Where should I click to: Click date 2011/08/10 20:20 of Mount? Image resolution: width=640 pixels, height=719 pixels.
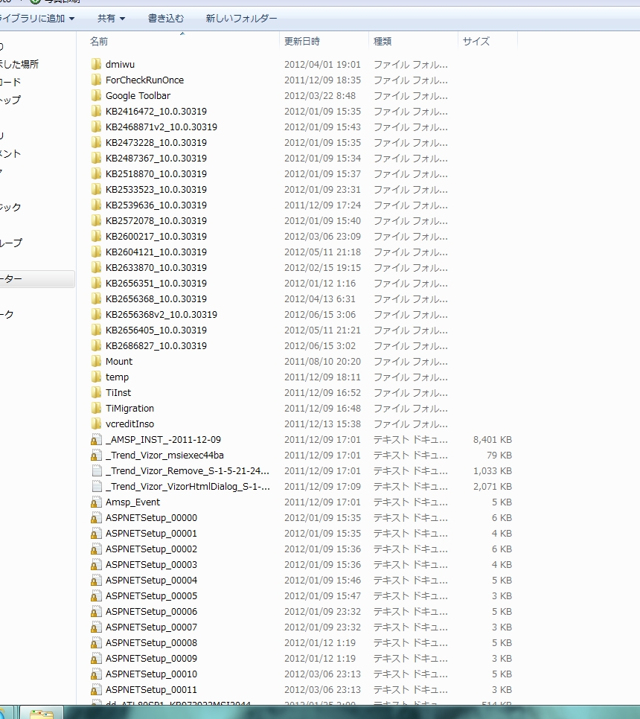pos(322,361)
